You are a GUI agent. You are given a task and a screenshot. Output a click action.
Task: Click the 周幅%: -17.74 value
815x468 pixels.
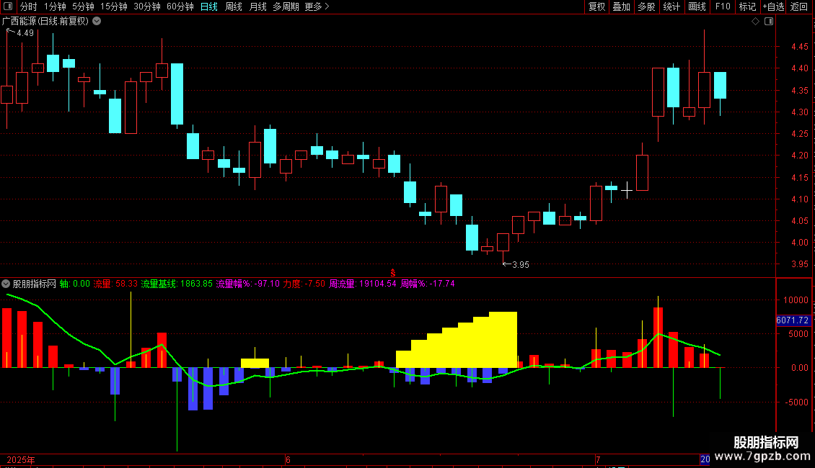coord(428,284)
